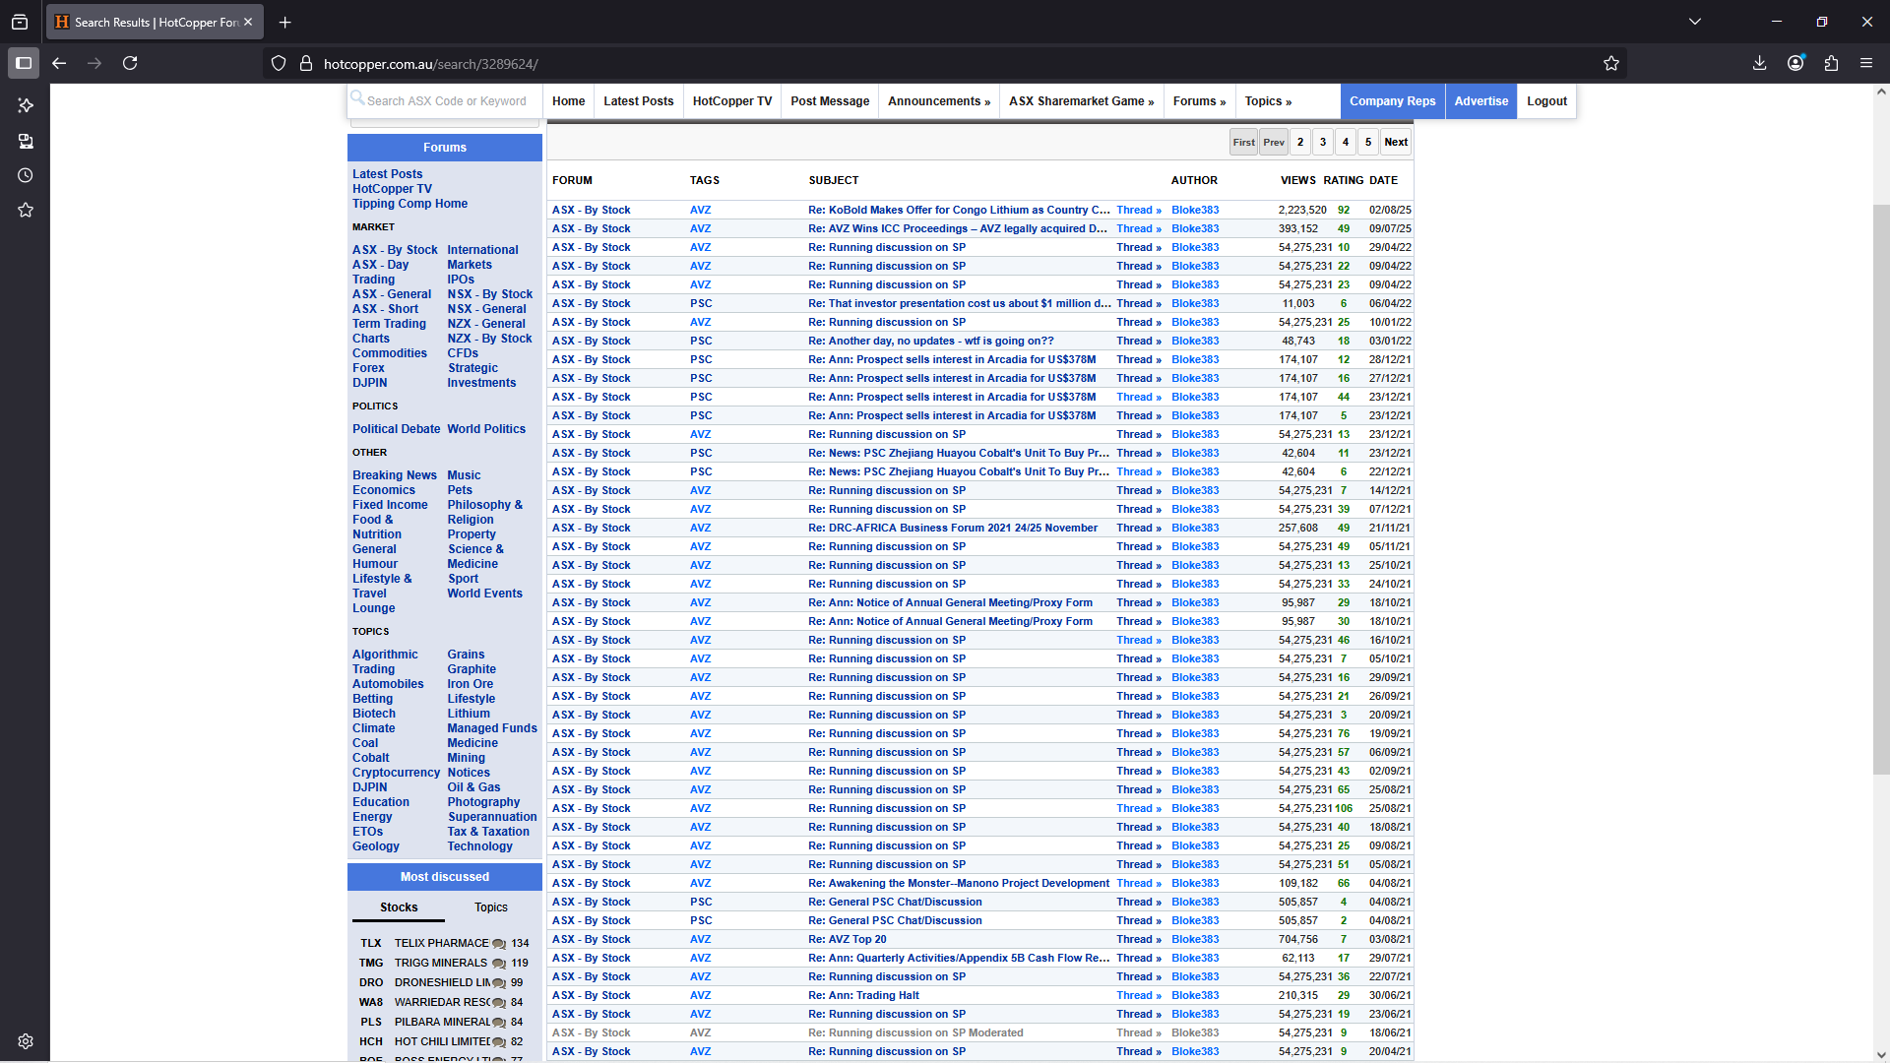Open the Cryptocurrency topic link

tap(396, 773)
